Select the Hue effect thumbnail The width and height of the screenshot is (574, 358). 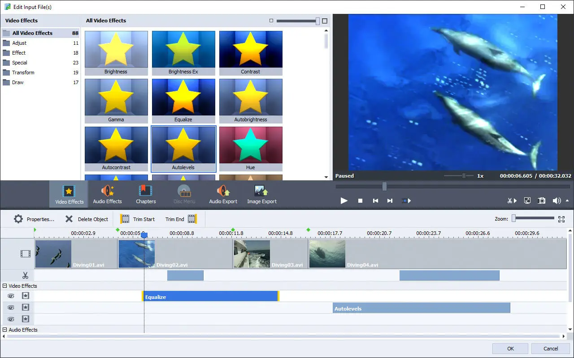[251, 149]
